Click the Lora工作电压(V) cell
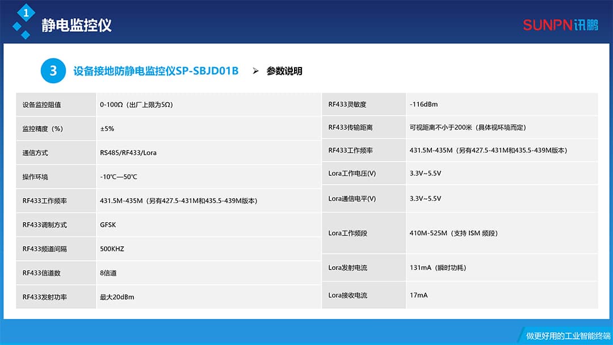 [x=364, y=173]
